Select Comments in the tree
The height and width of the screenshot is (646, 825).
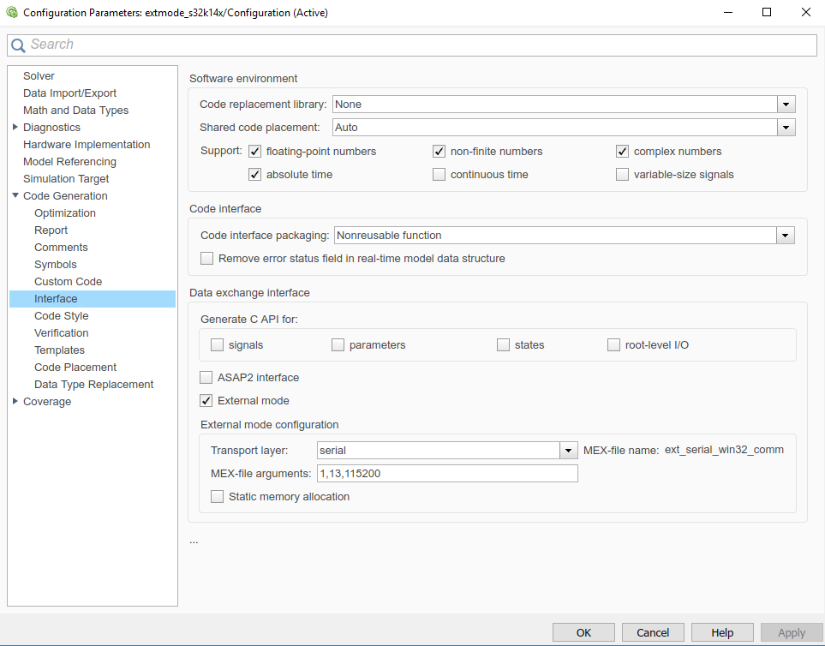[61, 248]
